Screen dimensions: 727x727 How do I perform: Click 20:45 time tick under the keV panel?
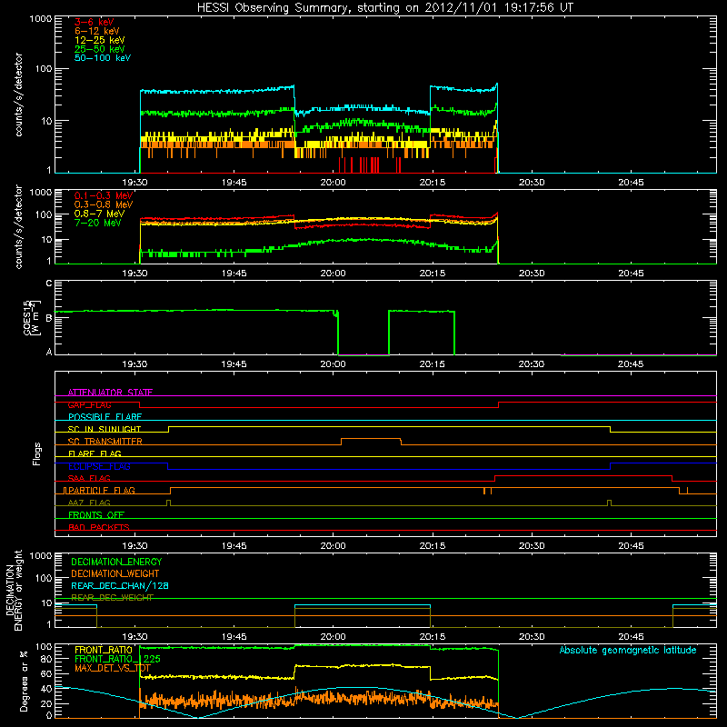631,183
